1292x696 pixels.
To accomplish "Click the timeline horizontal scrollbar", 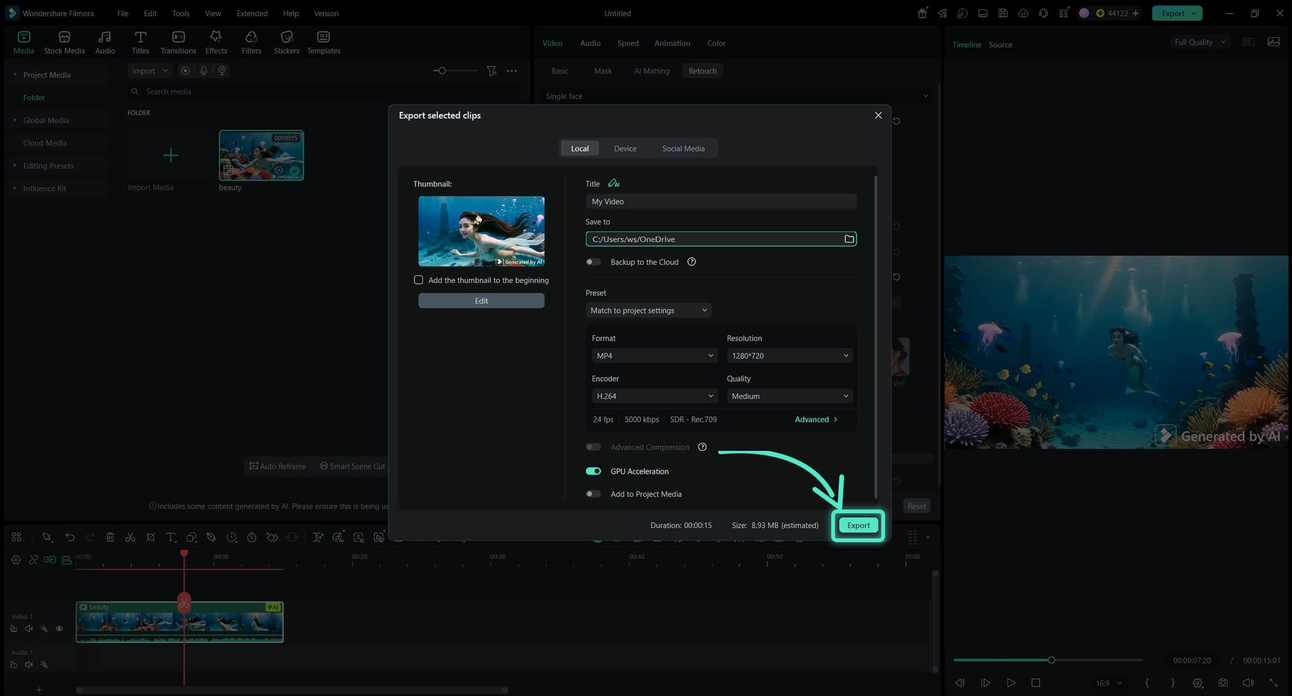I will (x=292, y=690).
